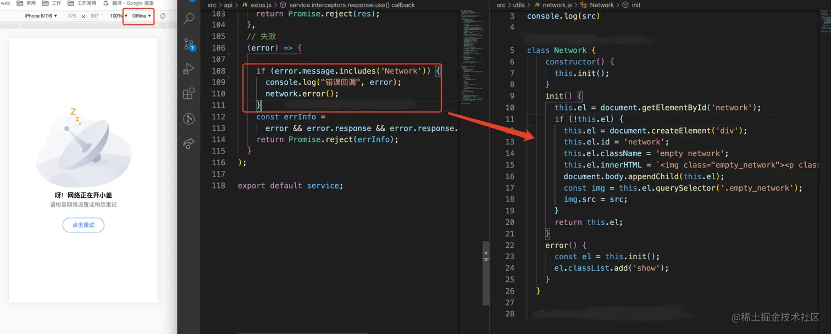Click 'const errInfo =' on line 112
This screenshot has width=831, height=334.
coord(291,116)
